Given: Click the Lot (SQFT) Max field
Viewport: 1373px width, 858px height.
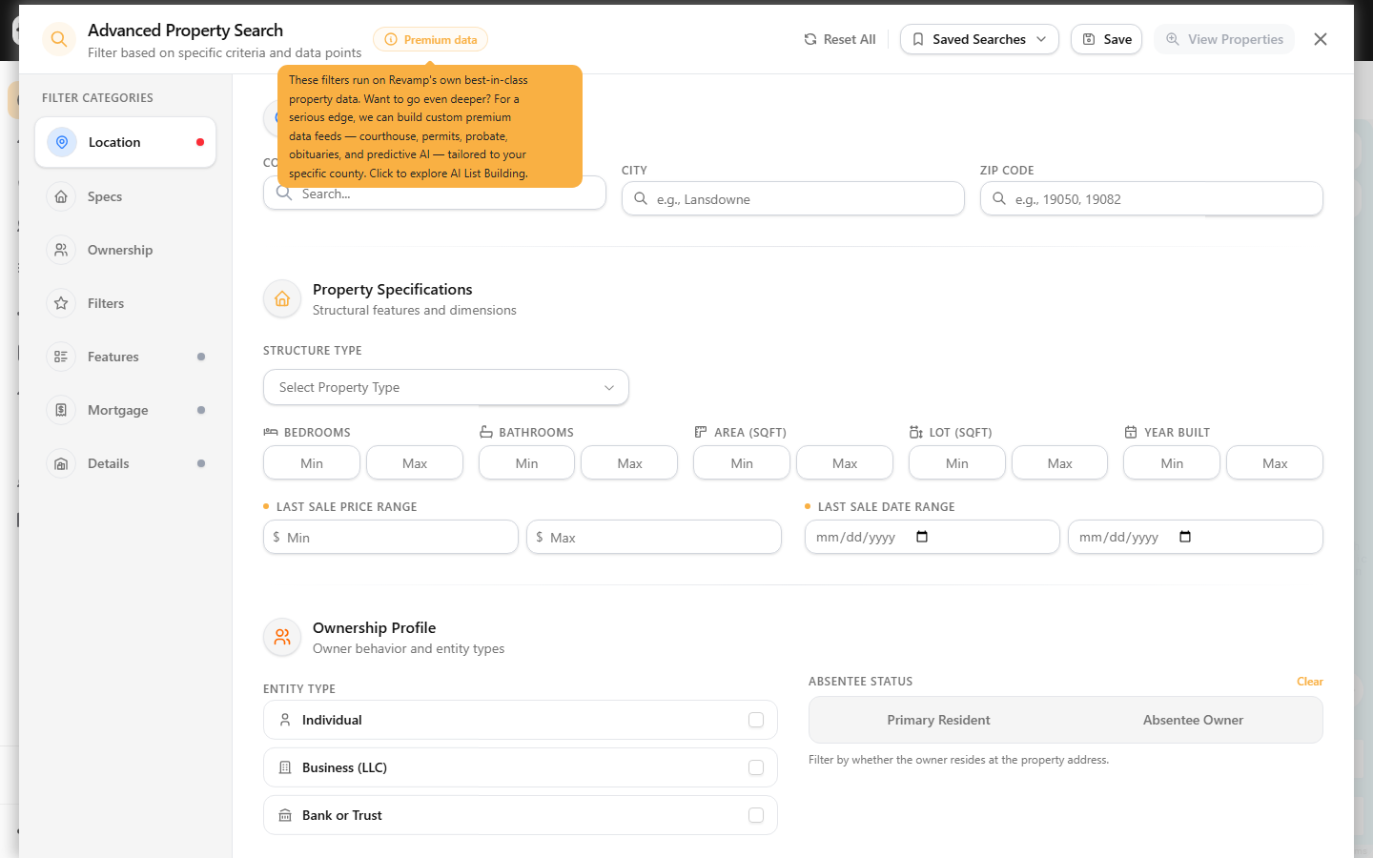Looking at the screenshot, I should pos(1060,463).
